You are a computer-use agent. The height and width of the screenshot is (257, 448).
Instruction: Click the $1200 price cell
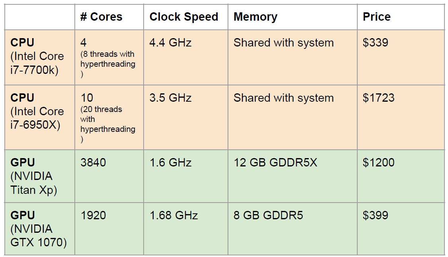(x=378, y=163)
